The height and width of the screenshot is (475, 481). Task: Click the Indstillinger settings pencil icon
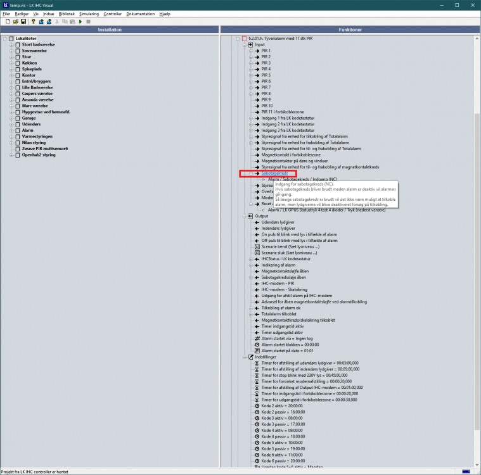point(251,357)
